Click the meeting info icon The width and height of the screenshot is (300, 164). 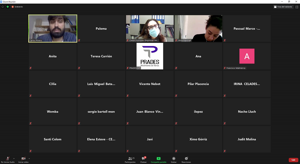point(3,7)
